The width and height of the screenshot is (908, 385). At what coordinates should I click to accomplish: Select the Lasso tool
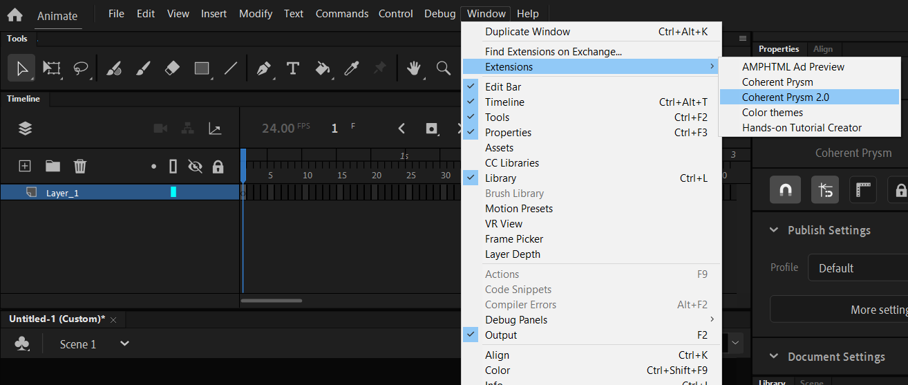coord(82,68)
